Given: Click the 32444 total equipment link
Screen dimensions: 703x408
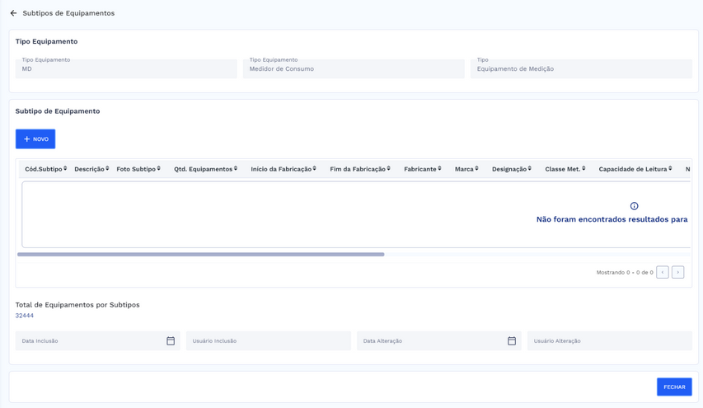Looking at the screenshot, I should pos(25,316).
